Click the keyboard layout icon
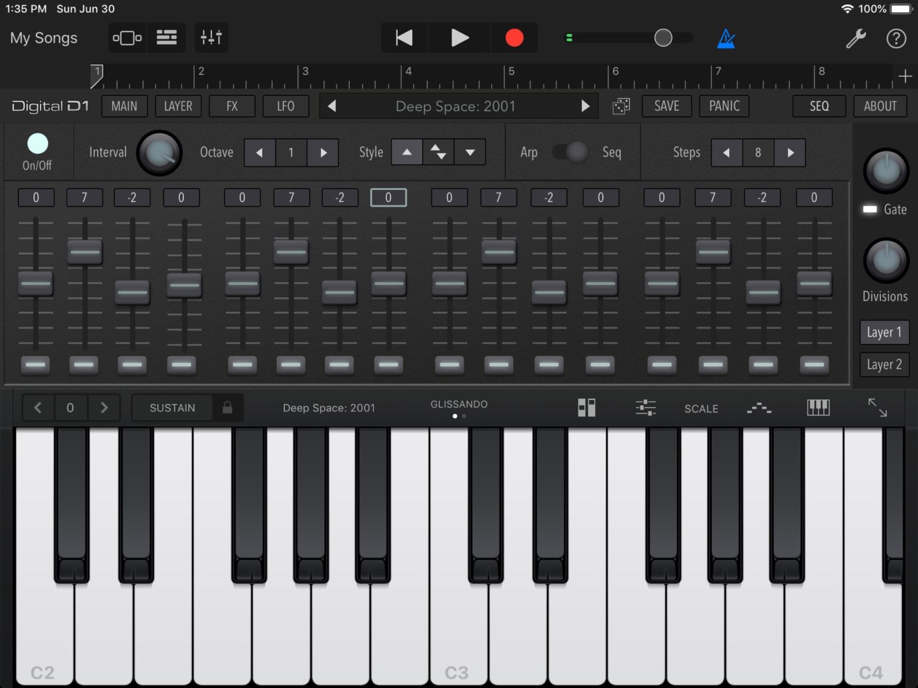918x688 pixels. pyautogui.click(x=818, y=408)
